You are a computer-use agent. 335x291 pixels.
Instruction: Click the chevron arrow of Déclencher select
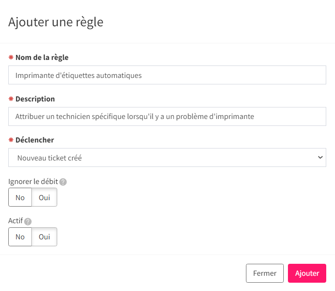point(320,158)
